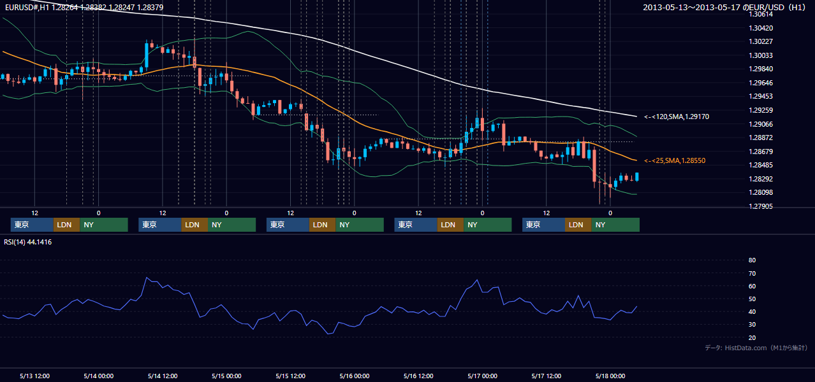Click price axis value 1.29453

[761, 96]
